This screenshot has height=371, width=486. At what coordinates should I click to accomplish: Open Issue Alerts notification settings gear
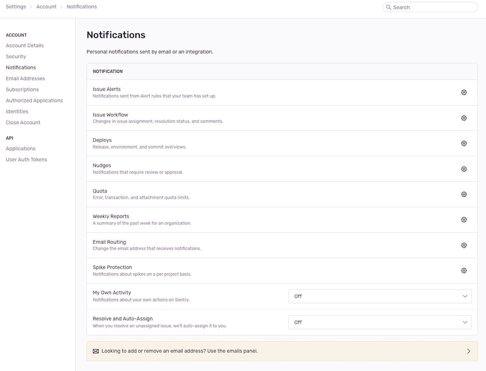[464, 92]
